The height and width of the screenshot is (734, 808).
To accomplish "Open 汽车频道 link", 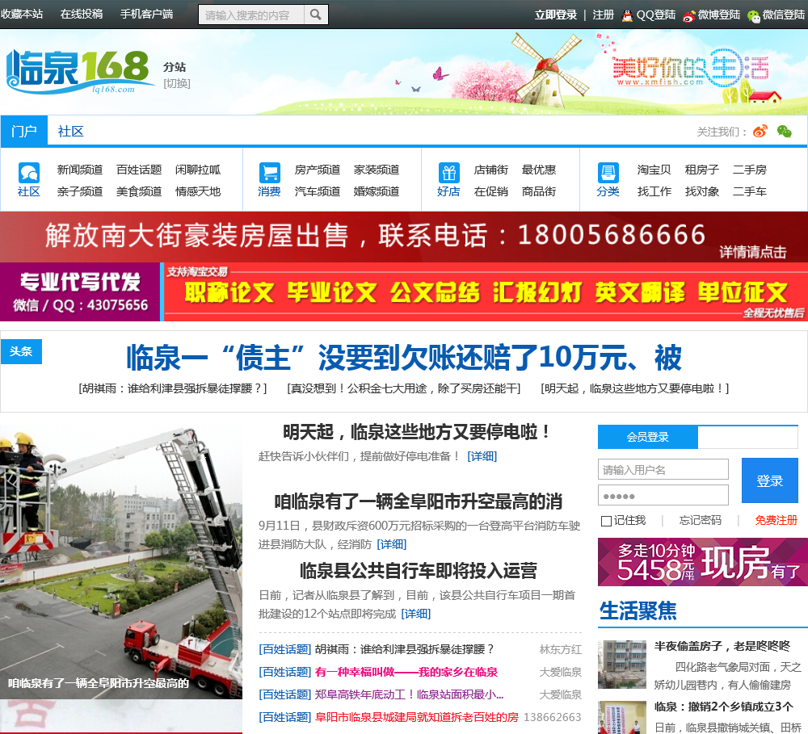I will (x=318, y=191).
